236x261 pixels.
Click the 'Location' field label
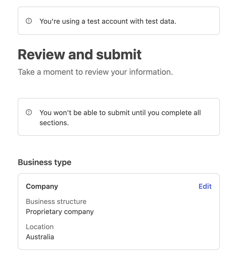pos(40,227)
